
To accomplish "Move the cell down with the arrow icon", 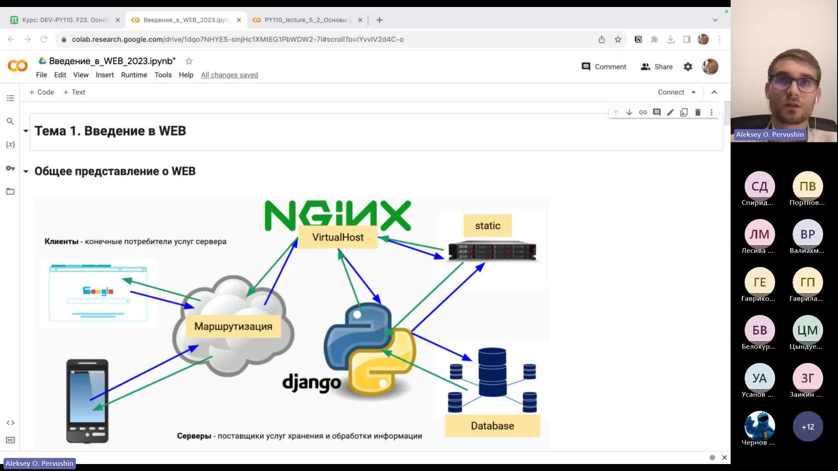I will point(629,113).
